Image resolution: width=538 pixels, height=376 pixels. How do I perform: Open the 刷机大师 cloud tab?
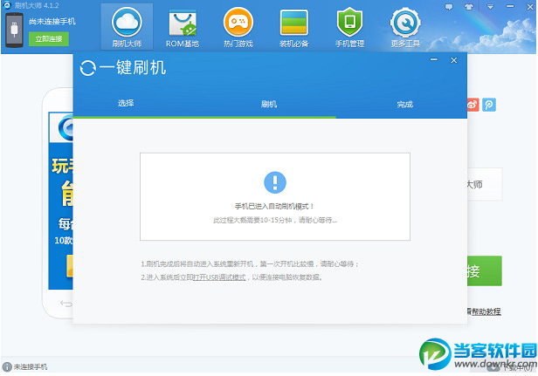127,27
